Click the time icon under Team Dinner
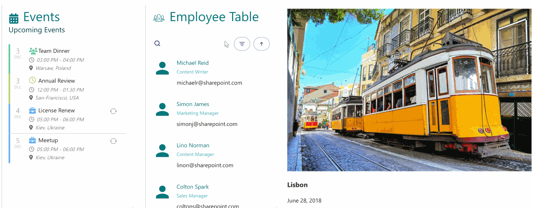Viewport: 533px width, 208px height. coord(31,60)
